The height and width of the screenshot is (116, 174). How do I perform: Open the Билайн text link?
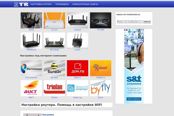pos(55,77)
